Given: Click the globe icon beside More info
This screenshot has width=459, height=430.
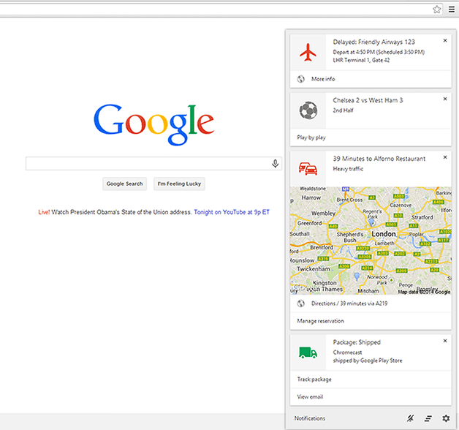Looking at the screenshot, I should point(300,79).
